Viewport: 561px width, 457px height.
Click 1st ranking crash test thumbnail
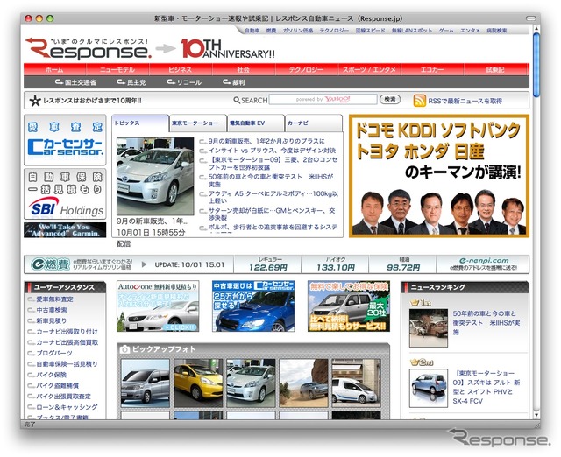coord(429,327)
